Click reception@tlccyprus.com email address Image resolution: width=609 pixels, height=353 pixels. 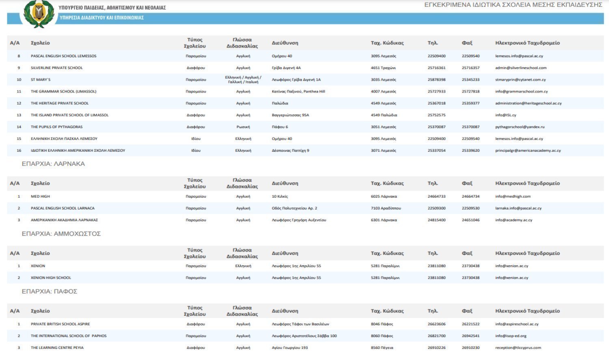(518, 347)
